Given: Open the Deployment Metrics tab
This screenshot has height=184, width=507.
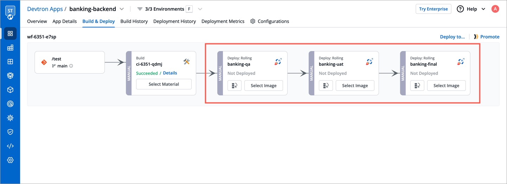Looking at the screenshot, I should click(x=223, y=21).
